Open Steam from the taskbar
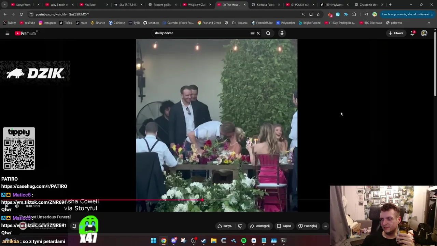 203,241
